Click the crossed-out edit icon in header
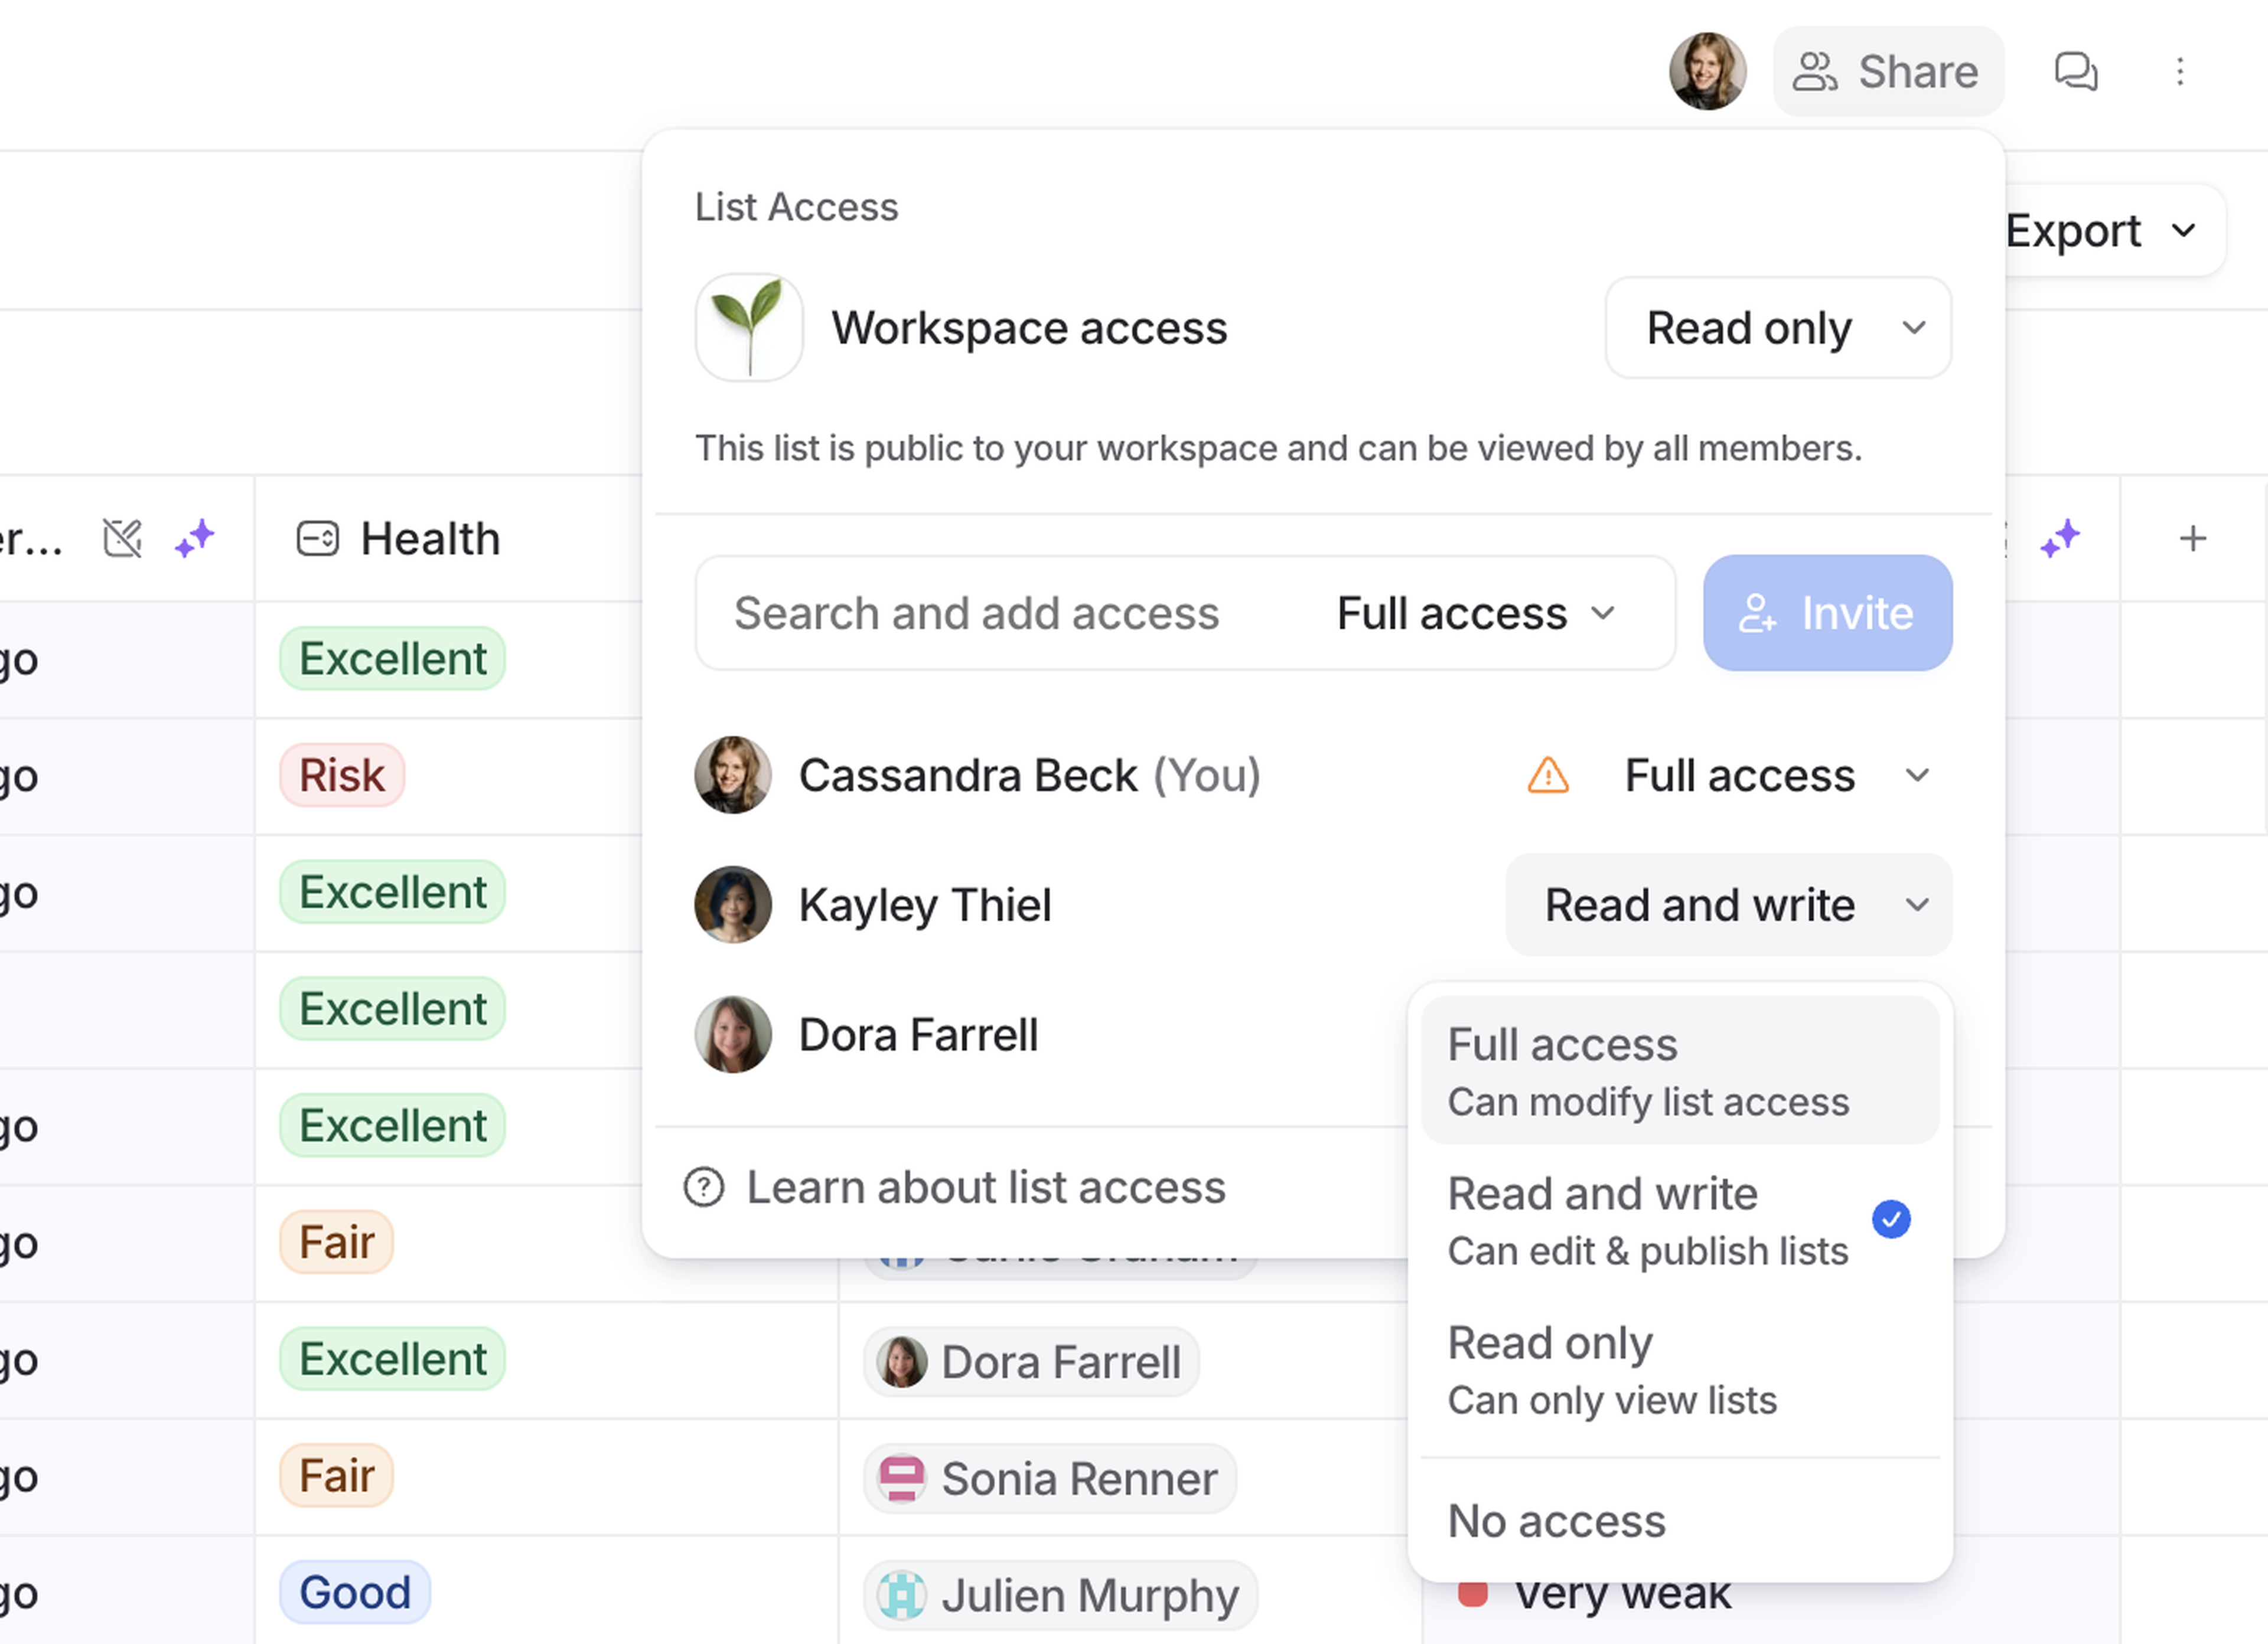2268x1644 pixels. click(123, 539)
